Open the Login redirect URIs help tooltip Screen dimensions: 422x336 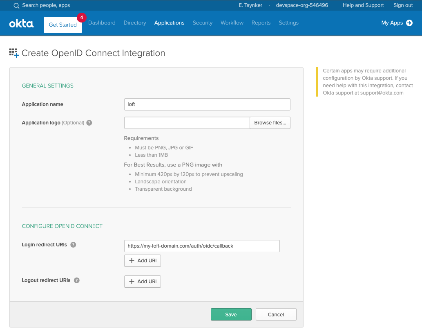[73, 245]
